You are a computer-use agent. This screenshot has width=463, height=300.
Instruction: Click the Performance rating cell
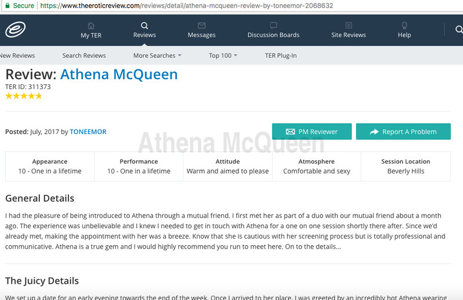coord(139,166)
